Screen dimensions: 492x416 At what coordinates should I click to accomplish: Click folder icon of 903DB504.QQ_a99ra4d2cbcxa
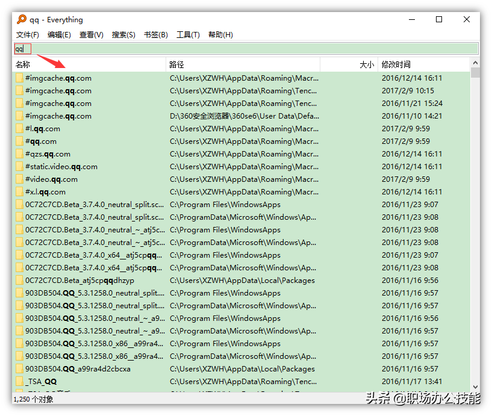[x=19, y=368]
